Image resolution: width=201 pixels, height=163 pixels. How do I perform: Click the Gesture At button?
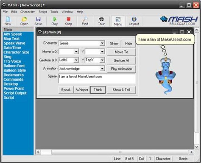121,60
